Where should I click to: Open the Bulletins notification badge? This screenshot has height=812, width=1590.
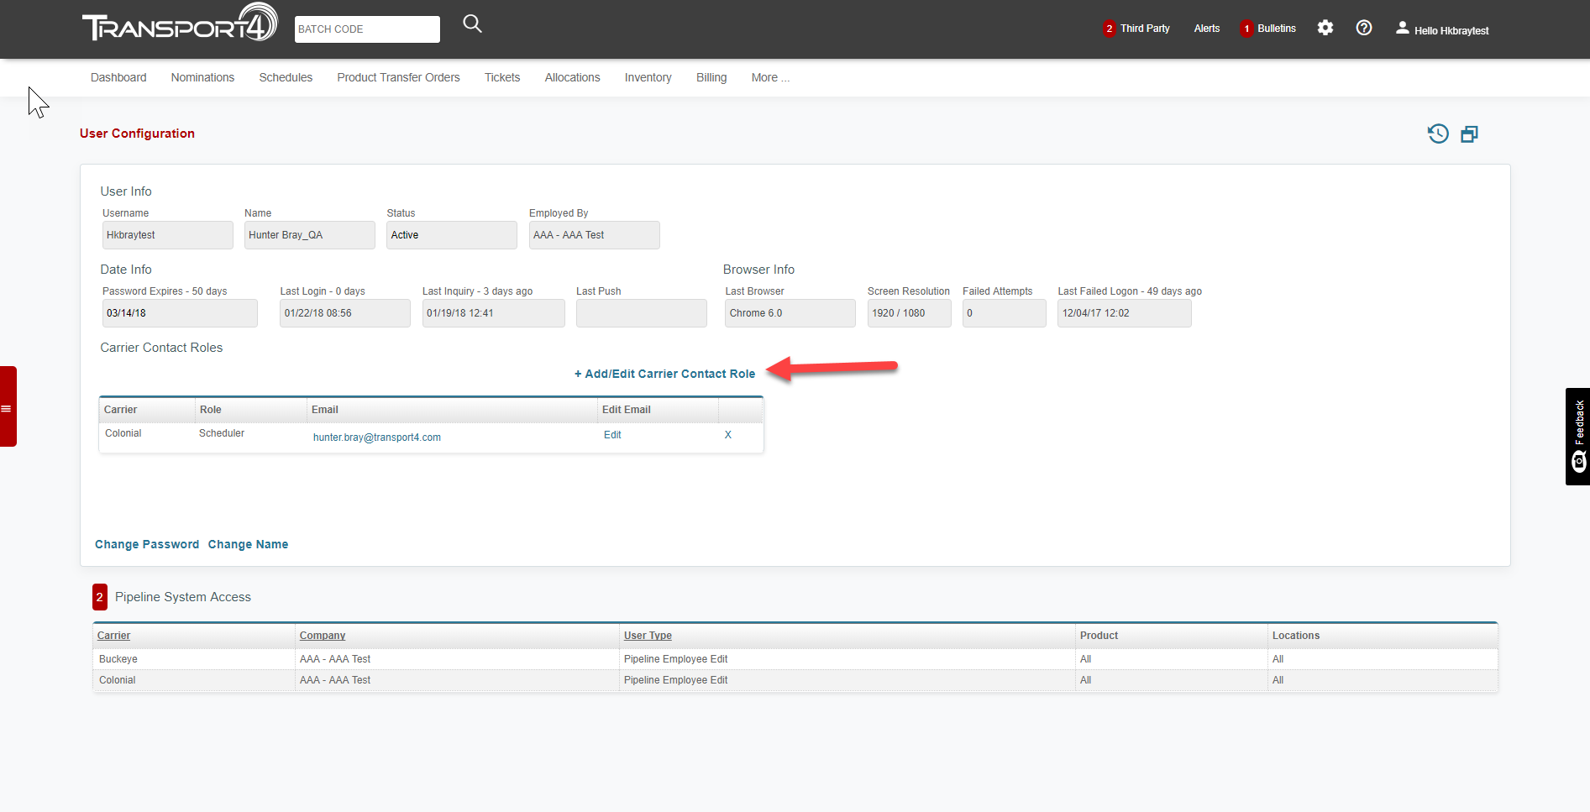click(1246, 28)
